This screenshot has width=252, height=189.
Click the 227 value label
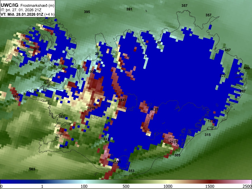pos(223,76)
